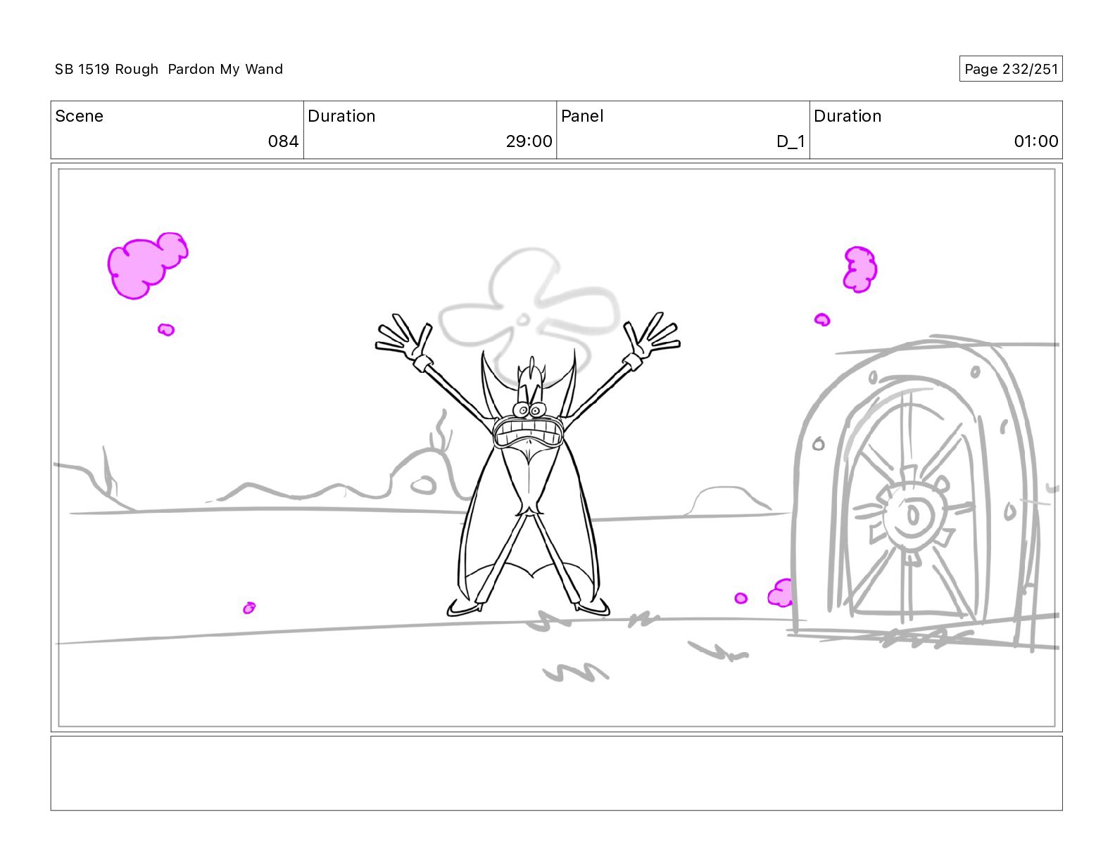The image size is (1115, 861).
Task: Click the scene duration value '29:00'
Action: coord(529,141)
